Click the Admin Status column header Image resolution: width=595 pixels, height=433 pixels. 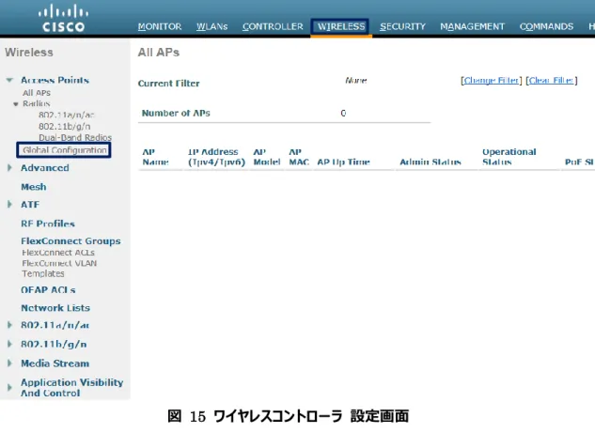click(431, 162)
